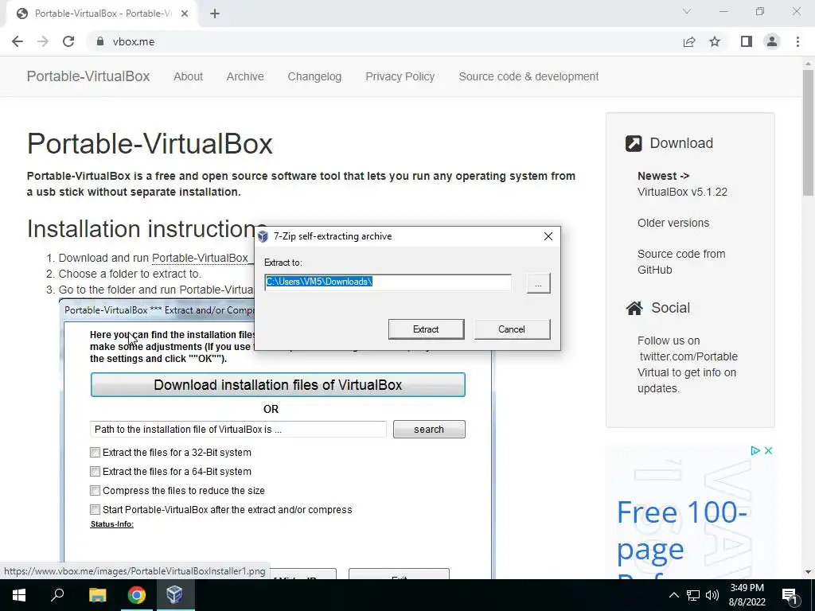The height and width of the screenshot is (611, 815).
Task: Click the 7-Zip dialog title bar icon
Action: click(x=263, y=236)
